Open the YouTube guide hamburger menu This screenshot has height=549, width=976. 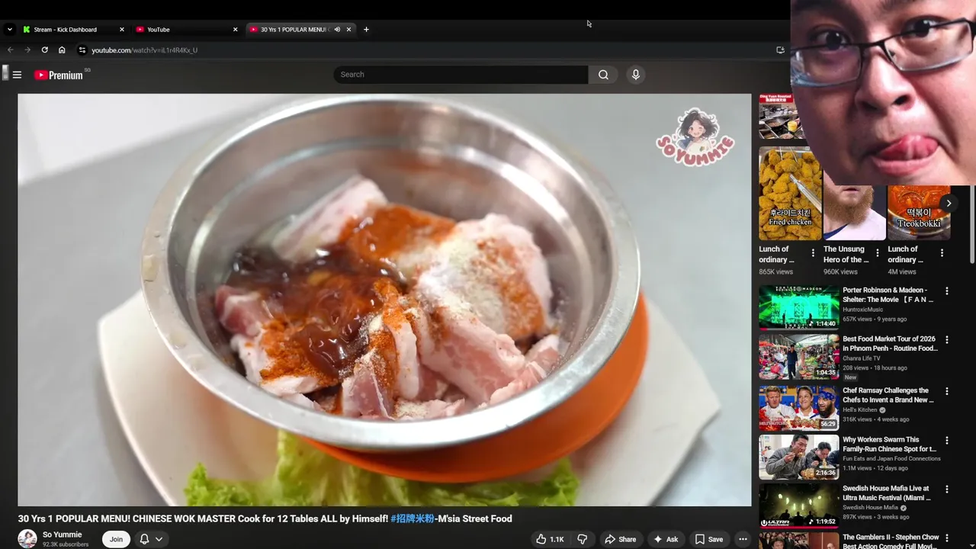point(17,75)
